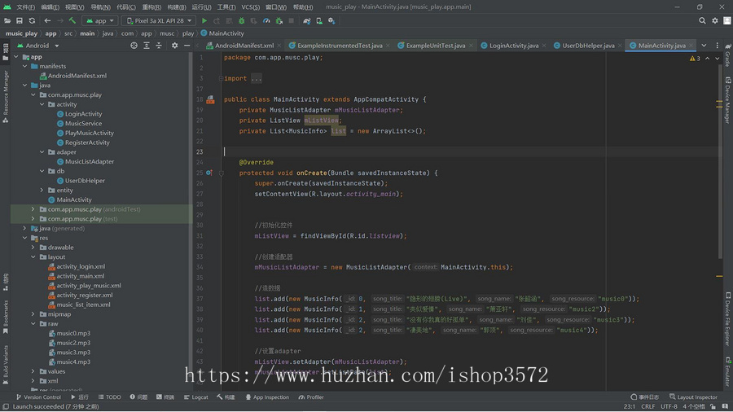Open the 重构(R) menu
The image size is (733, 412).
pyautogui.click(x=151, y=7)
